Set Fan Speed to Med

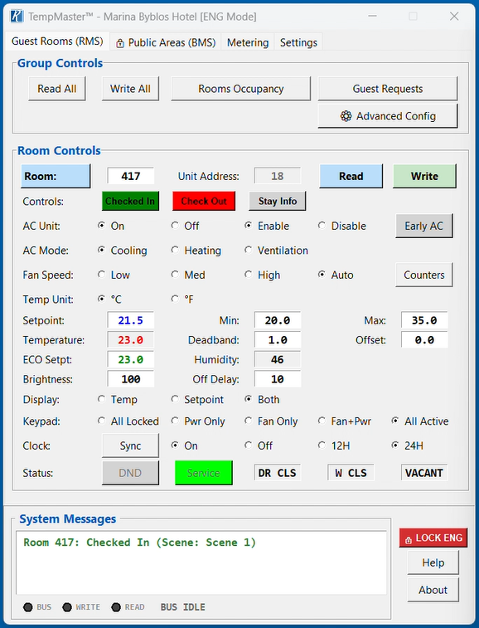[x=188, y=275]
